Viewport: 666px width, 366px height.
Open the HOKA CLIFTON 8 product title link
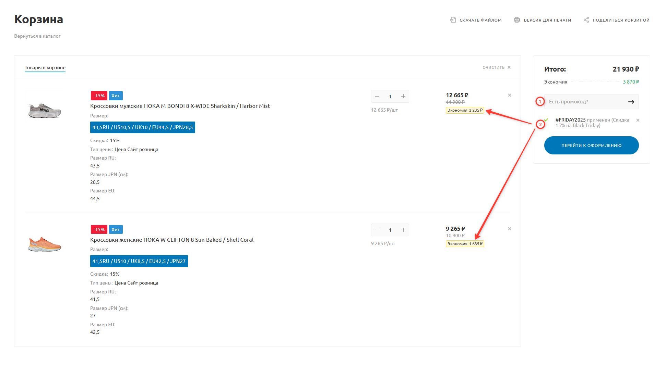[x=171, y=240]
